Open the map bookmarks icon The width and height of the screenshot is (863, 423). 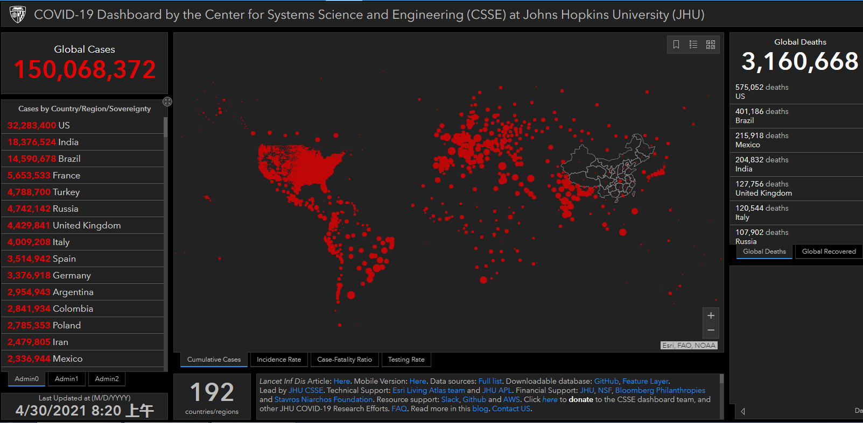[676, 45]
